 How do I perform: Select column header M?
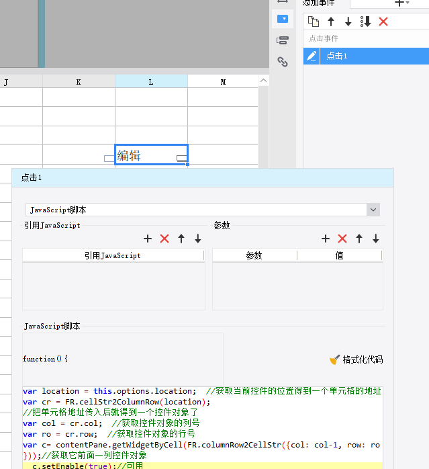click(x=223, y=81)
